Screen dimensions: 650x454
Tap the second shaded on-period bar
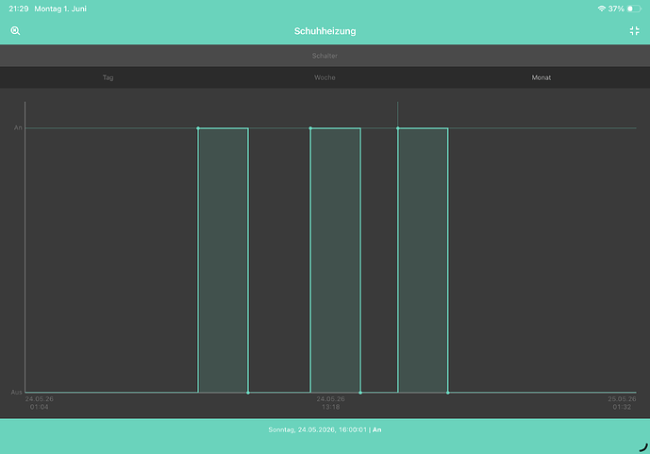click(335, 261)
